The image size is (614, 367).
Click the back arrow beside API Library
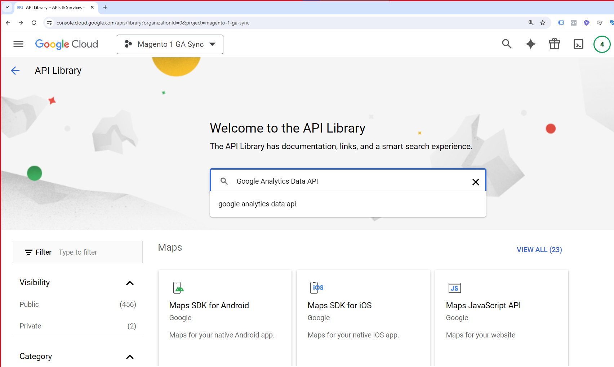[15, 71]
